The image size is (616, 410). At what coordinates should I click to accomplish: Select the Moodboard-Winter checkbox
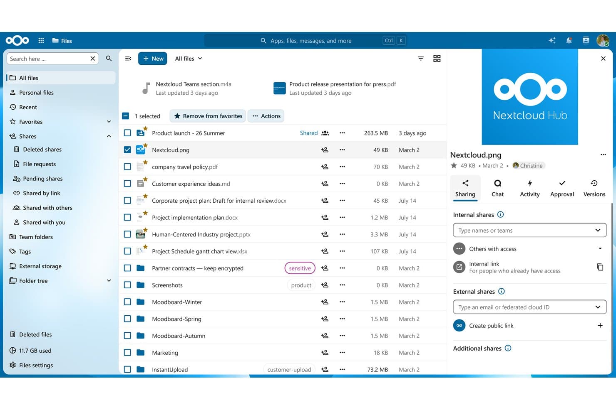click(127, 302)
